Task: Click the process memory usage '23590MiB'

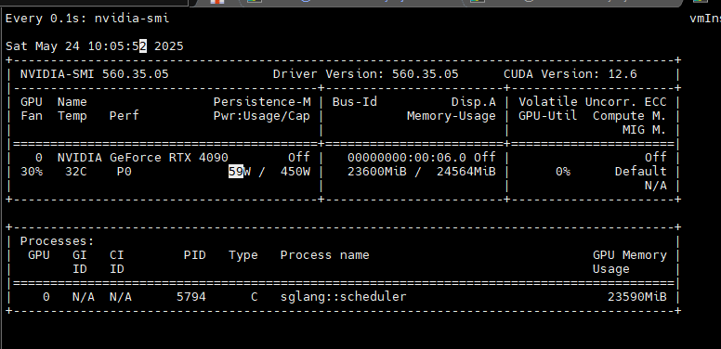Action: (636, 297)
